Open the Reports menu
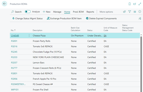Image resolution: width=143 pixels, height=92 pixels. coord(90,12)
